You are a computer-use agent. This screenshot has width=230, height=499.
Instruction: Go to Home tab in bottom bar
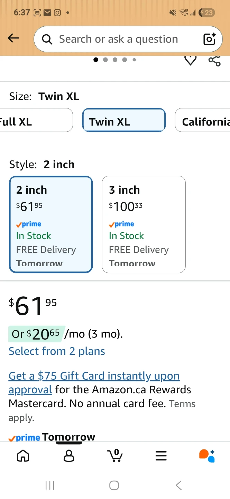click(x=23, y=455)
